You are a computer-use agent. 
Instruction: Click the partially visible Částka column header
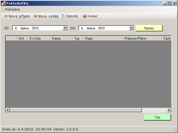click(x=167, y=39)
